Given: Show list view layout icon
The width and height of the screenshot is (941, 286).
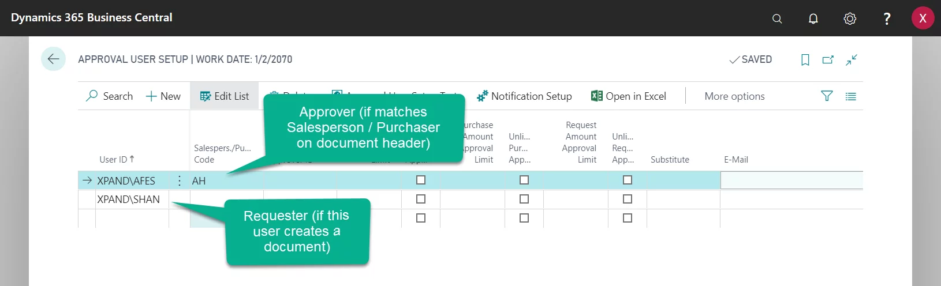Looking at the screenshot, I should point(850,96).
